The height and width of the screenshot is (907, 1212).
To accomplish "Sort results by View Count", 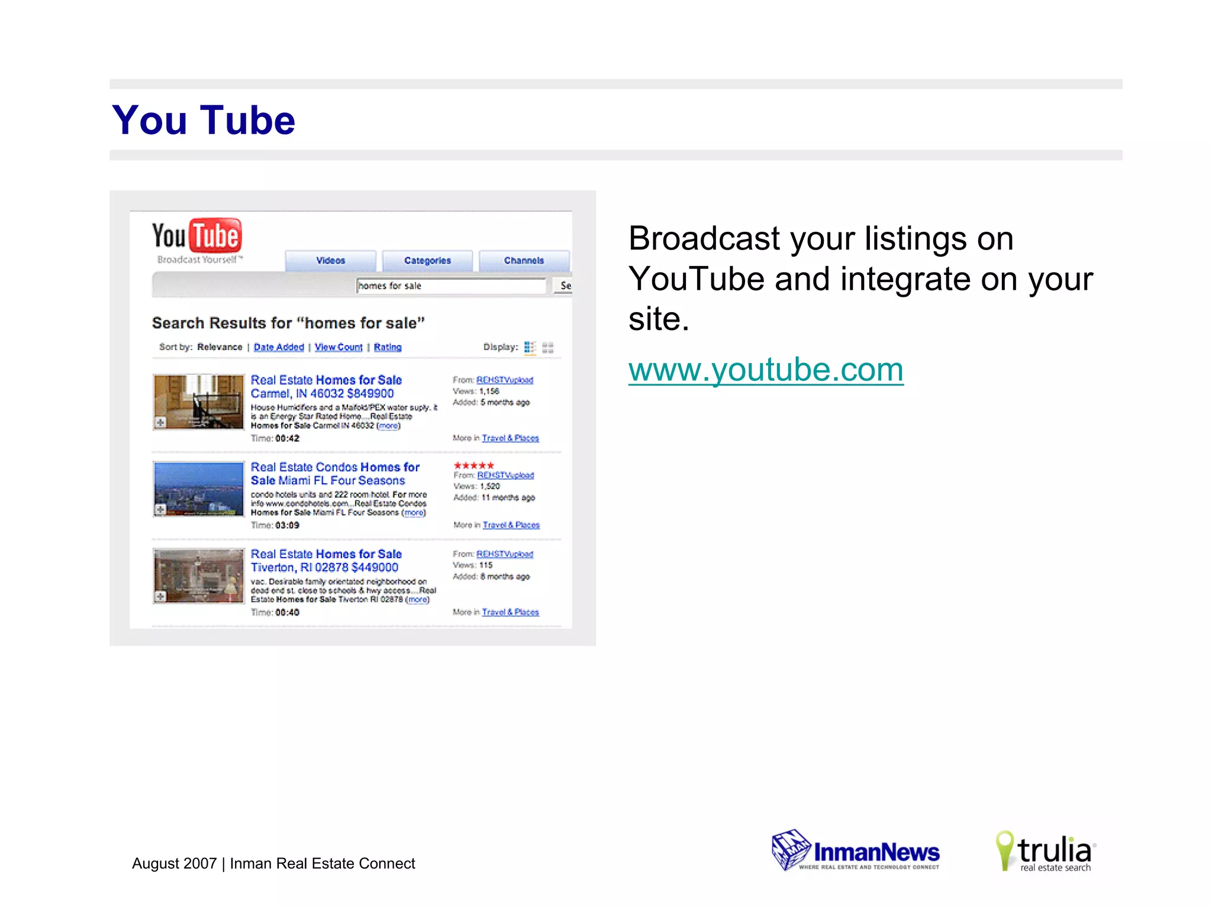I will pyautogui.click(x=339, y=347).
